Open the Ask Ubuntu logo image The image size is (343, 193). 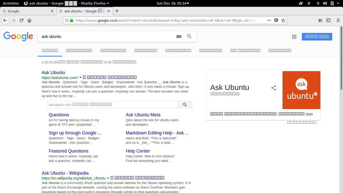301,90
